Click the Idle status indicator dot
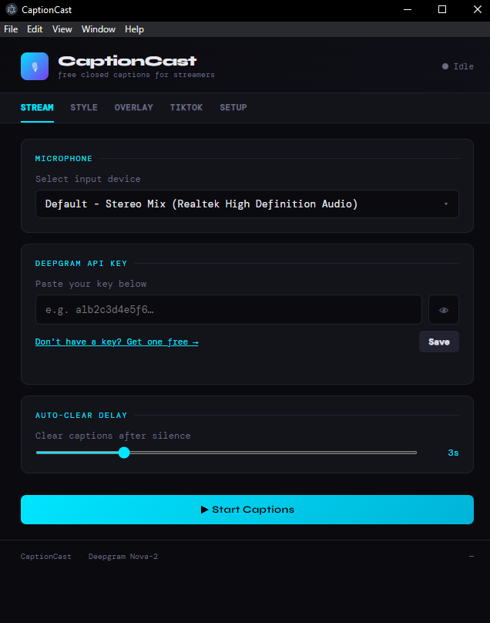Viewport: 490px width, 623px height. (445, 66)
